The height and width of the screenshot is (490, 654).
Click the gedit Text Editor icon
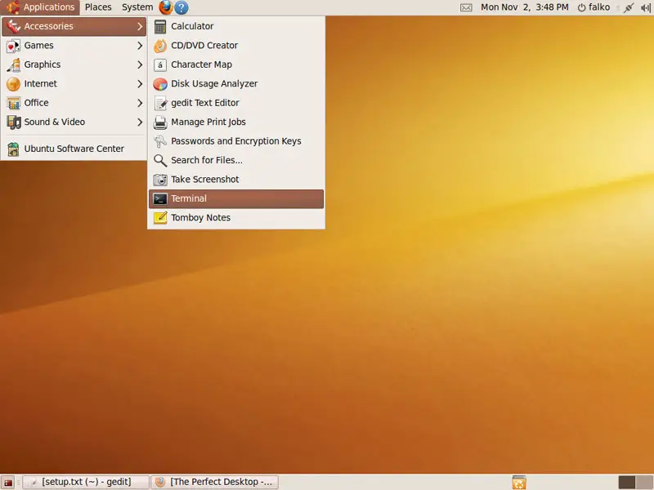click(160, 103)
